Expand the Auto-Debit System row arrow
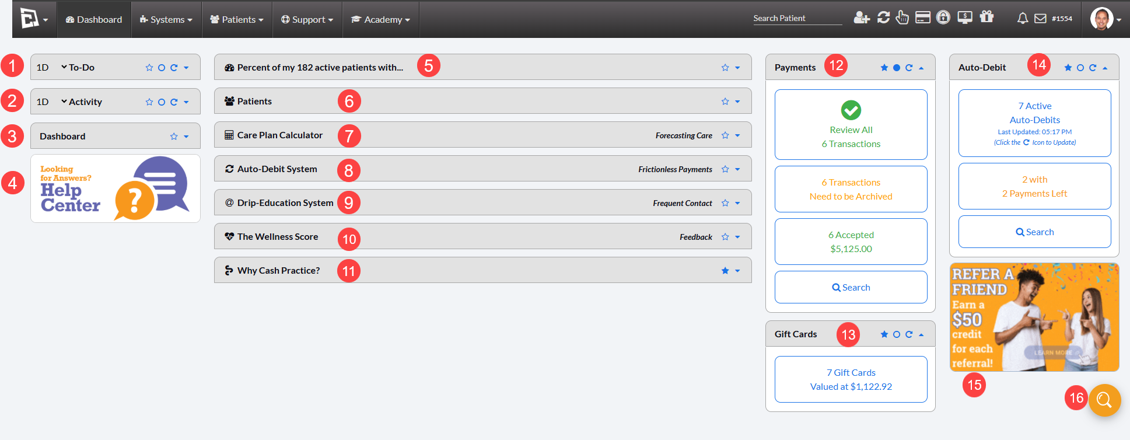The image size is (1130, 440). pos(737,169)
